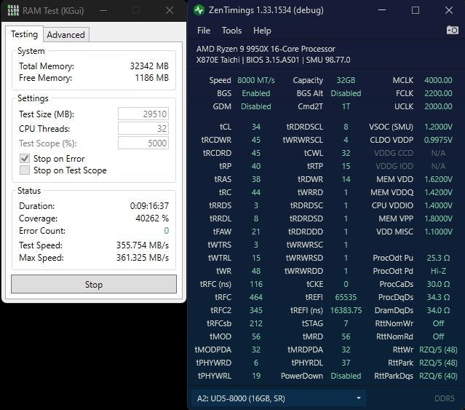Close the ZenTimings window
The image size is (465, 410).
click(449, 10)
